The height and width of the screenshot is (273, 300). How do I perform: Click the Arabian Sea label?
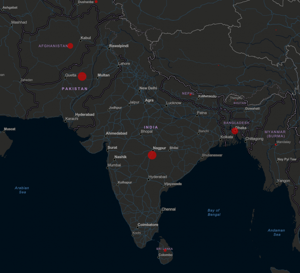pyautogui.click(x=22, y=190)
